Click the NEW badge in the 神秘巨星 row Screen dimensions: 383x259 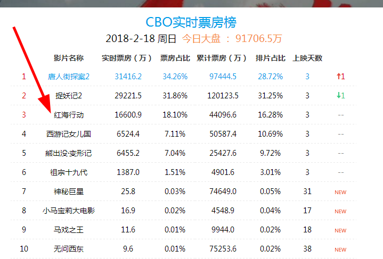[340, 192]
